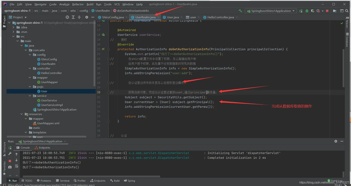Image resolution: width=351 pixels, height=186 pixels.
Task: Select SpringbootShiro1Application class in tree
Action: click(x=57, y=110)
